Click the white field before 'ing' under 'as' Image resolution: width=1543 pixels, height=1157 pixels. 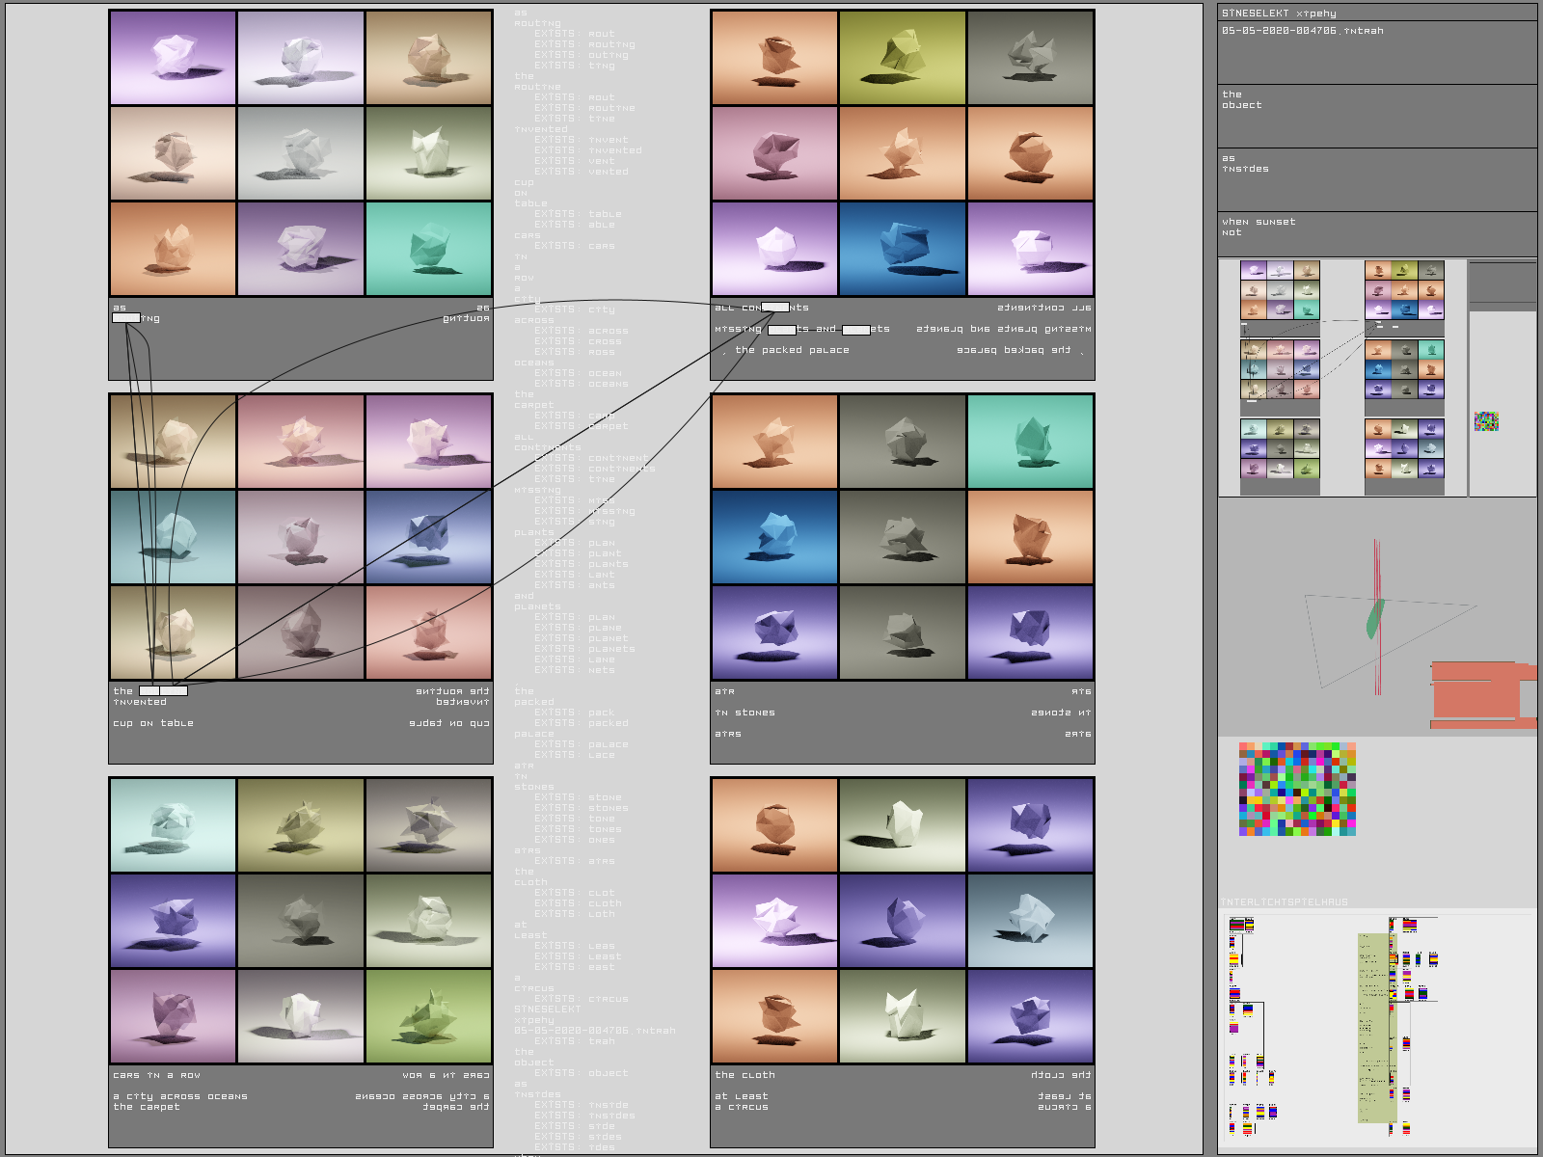pyautogui.click(x=126, y=318)
